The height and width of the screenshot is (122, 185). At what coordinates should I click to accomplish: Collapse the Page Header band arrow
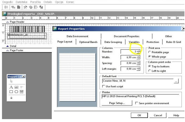click(8, 22)
